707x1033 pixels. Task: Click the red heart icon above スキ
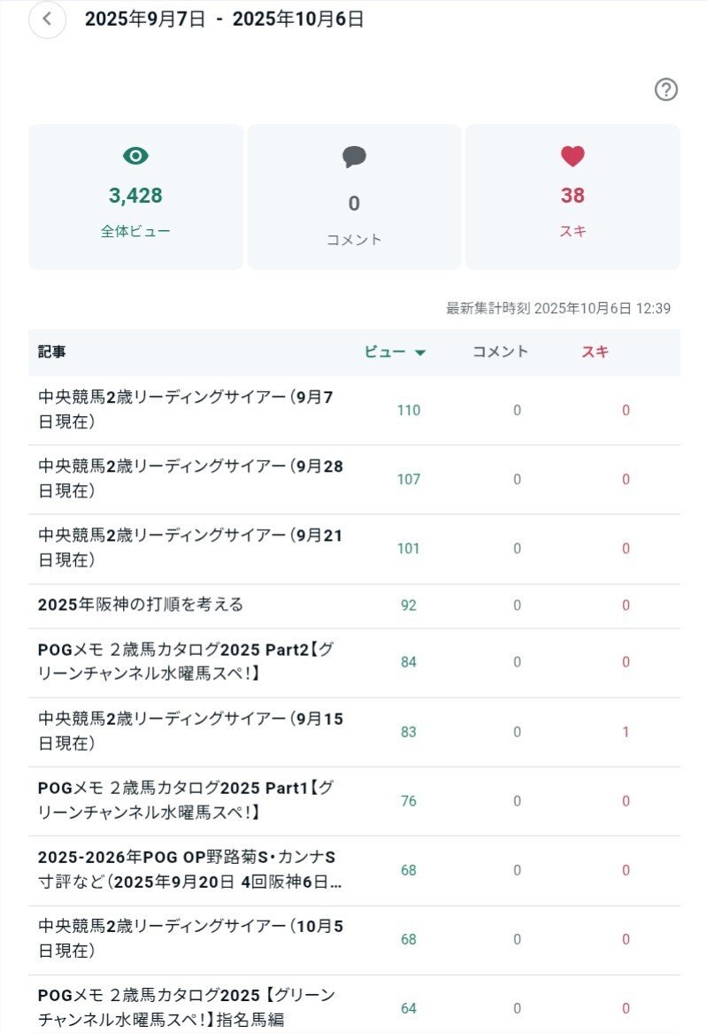(573, 156)
